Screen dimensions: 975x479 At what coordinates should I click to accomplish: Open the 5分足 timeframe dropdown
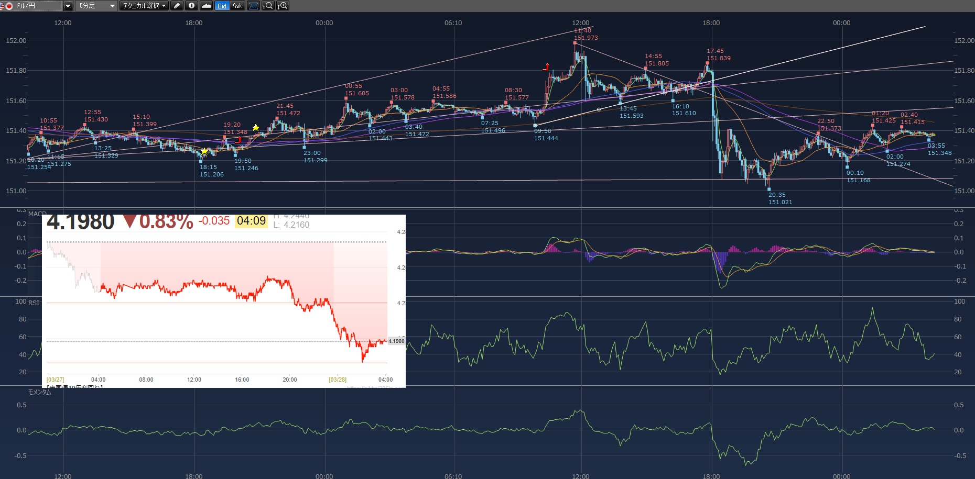pos(96,6)
